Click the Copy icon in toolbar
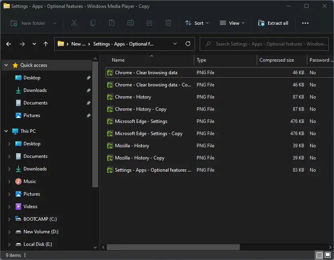Image resolution: width=334 pixels, height=260 pixels. coord(93,23)
